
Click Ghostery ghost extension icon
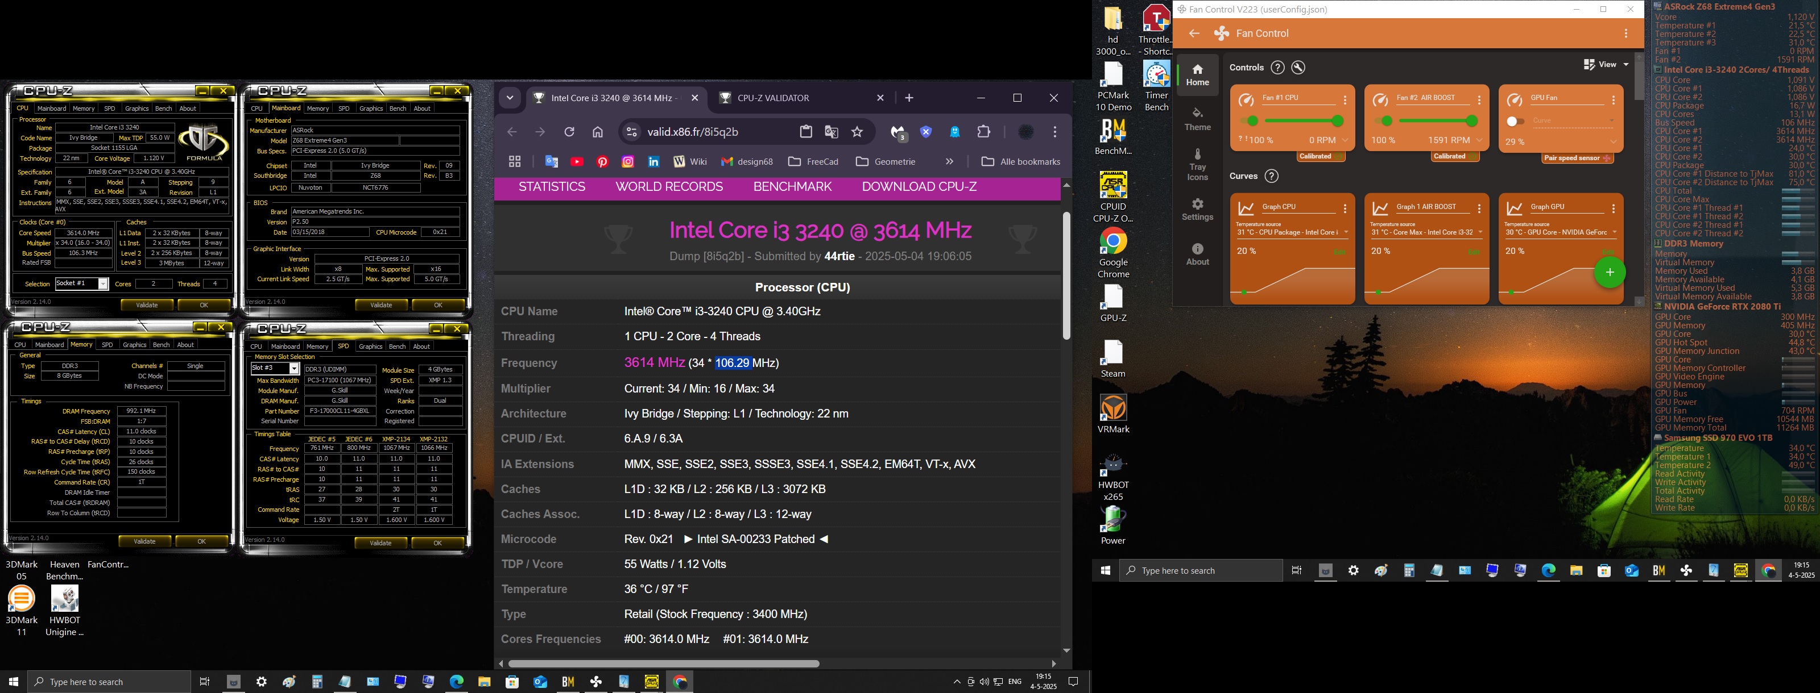pos(955,132)
